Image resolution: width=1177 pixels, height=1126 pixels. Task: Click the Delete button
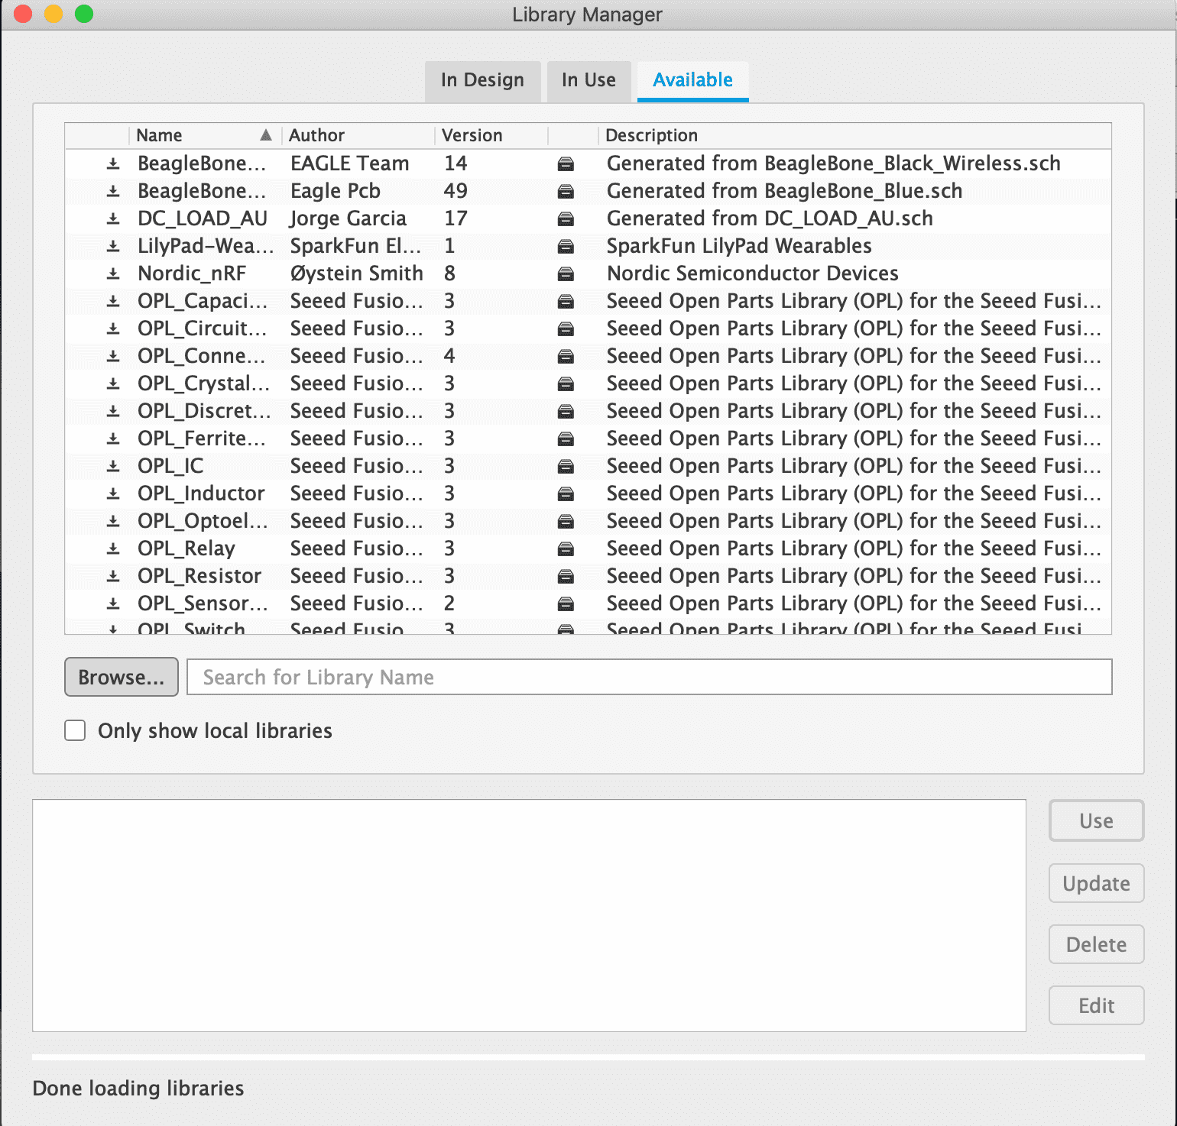(1096, 944)
